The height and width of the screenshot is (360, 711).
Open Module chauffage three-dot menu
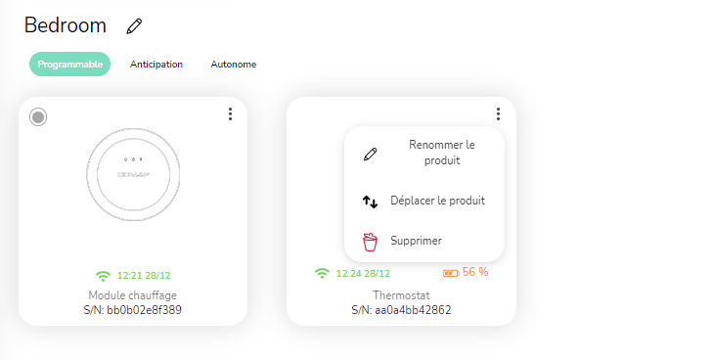[x=231, y=113]
